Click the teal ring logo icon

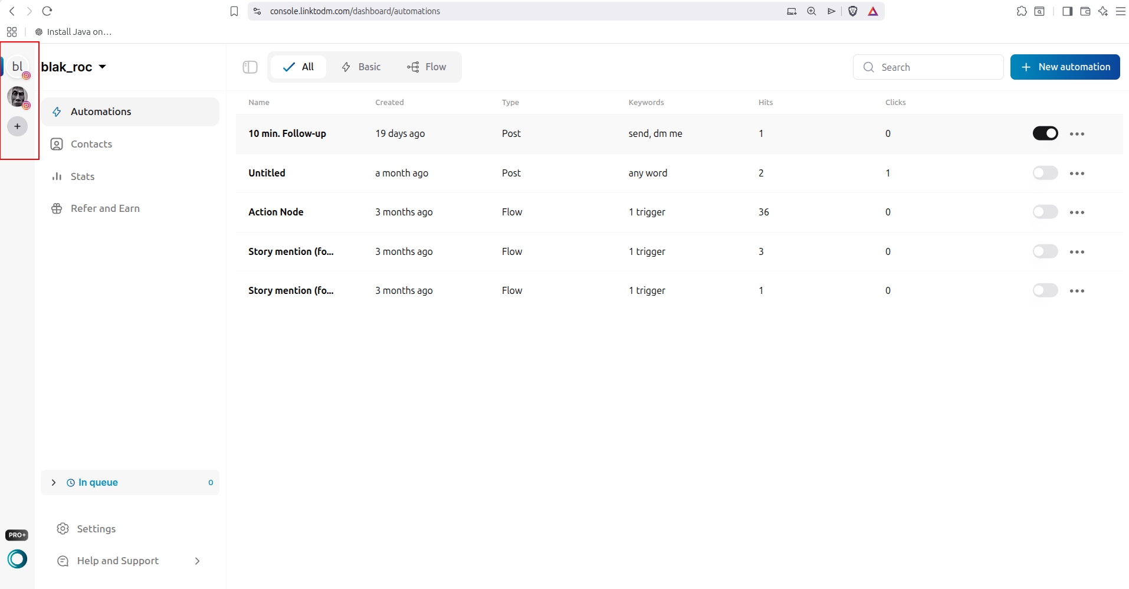[x=17, y=558]
